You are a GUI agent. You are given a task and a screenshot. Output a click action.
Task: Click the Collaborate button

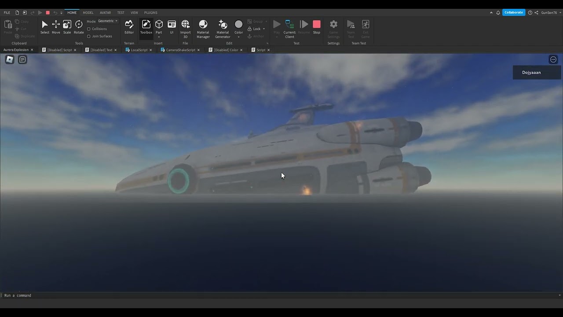click(514, 13)
